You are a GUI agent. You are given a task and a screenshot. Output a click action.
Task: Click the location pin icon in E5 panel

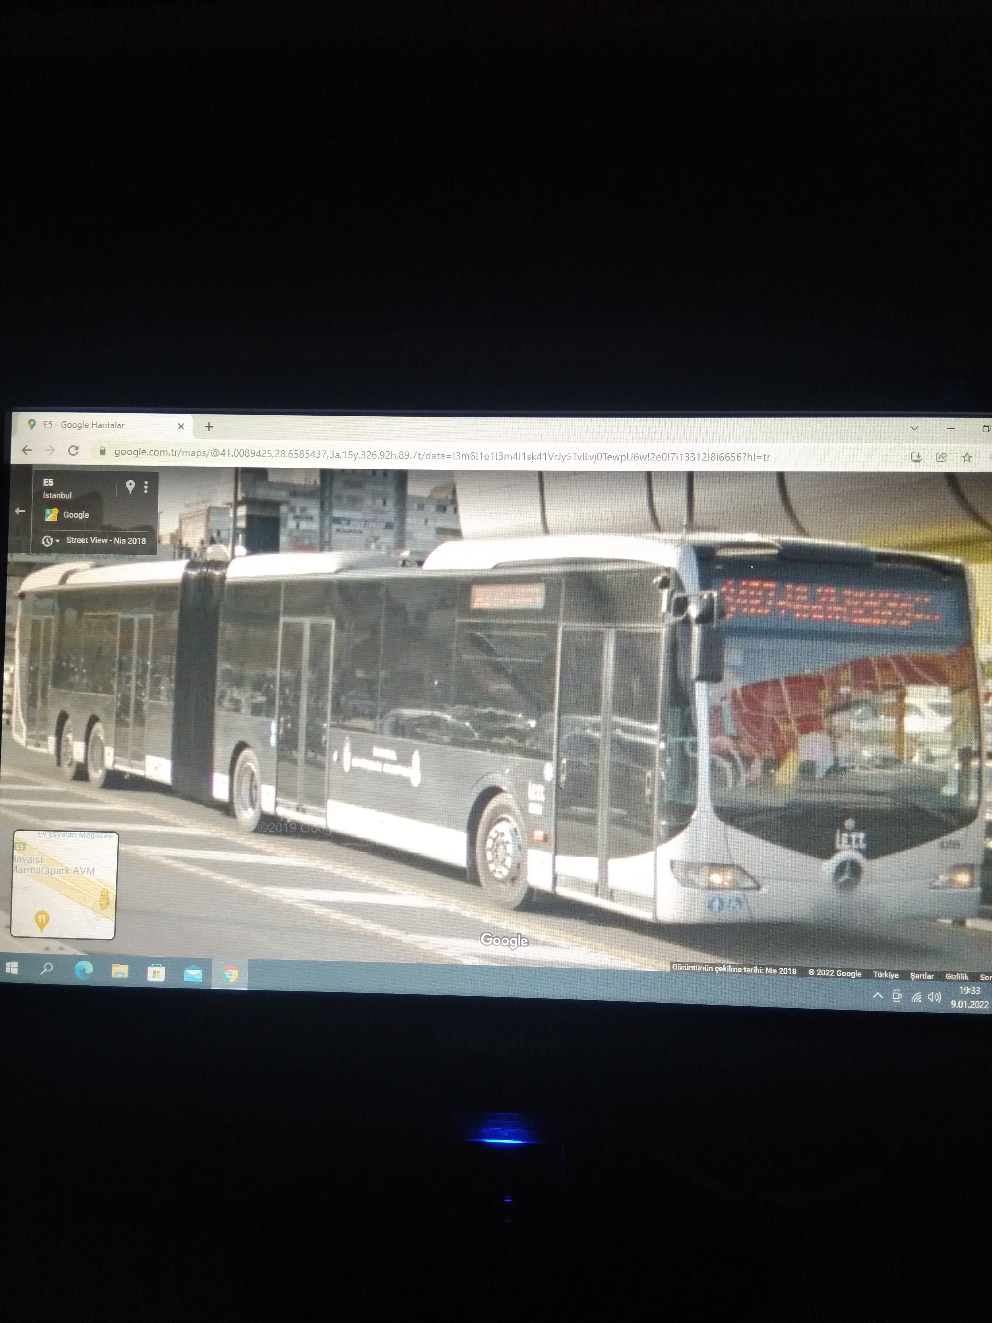[x=130, y=487]
